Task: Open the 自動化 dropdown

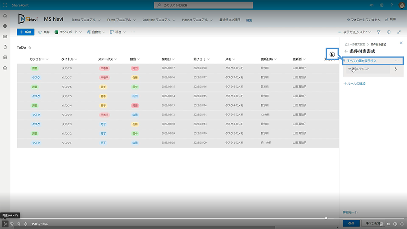Action: point(96,32)
